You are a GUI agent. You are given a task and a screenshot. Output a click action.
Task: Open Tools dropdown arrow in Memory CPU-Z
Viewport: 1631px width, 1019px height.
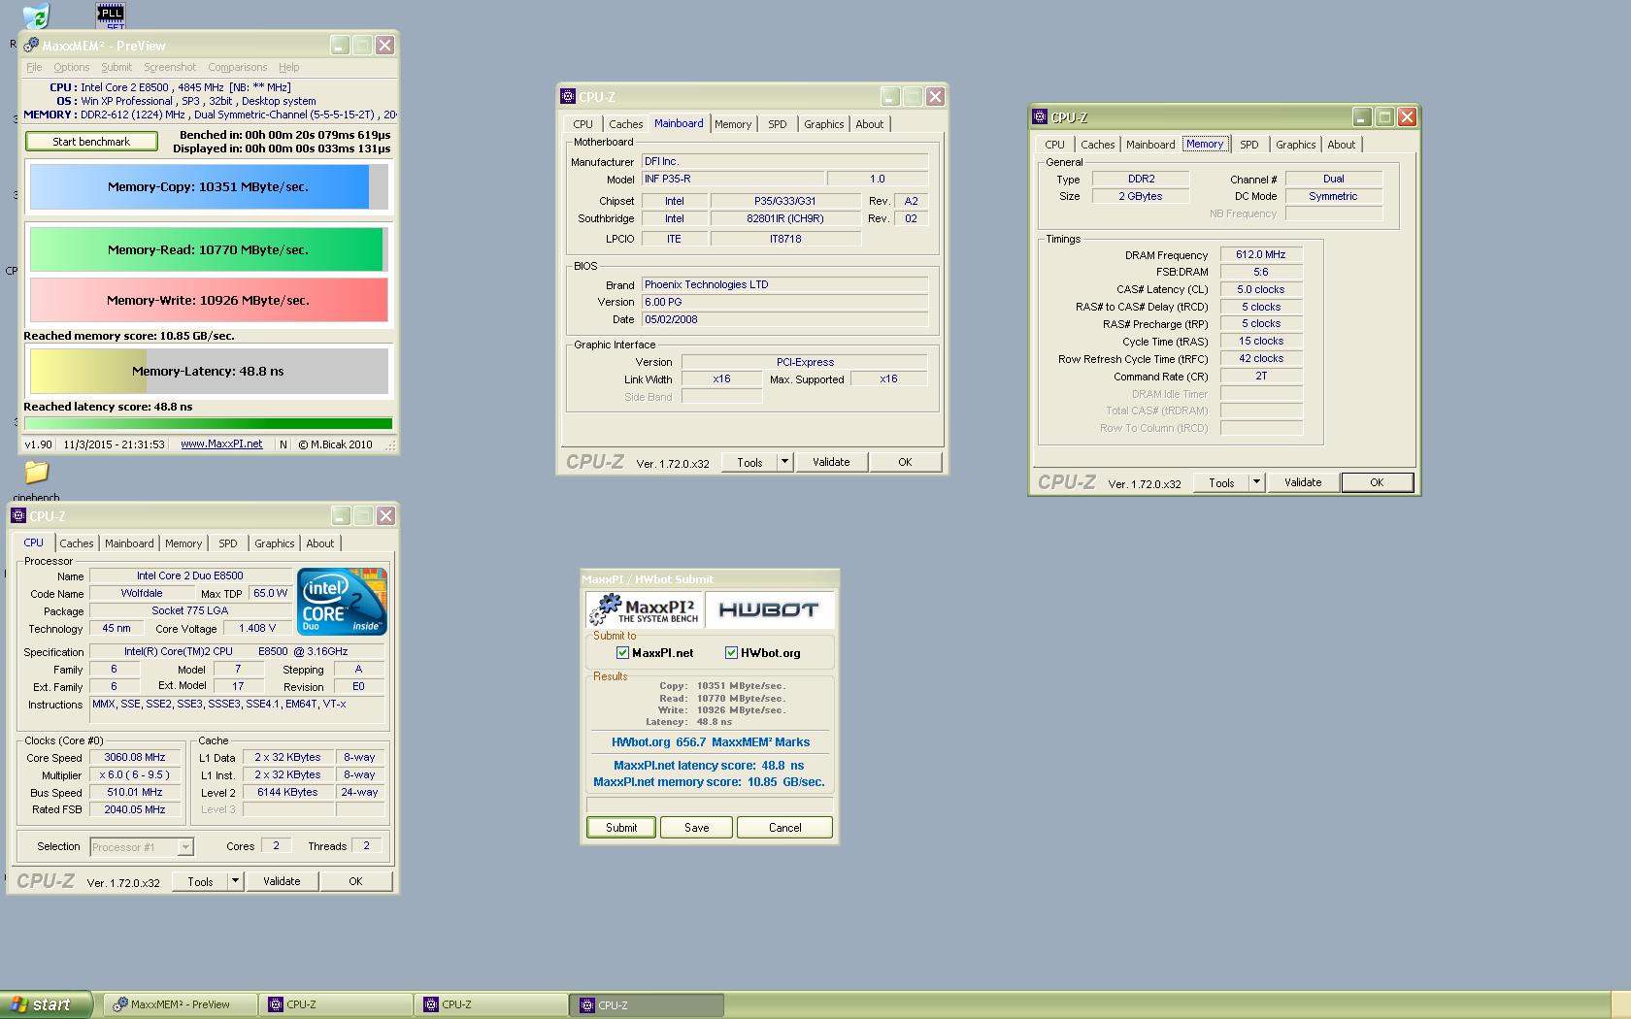[1256, 482]
